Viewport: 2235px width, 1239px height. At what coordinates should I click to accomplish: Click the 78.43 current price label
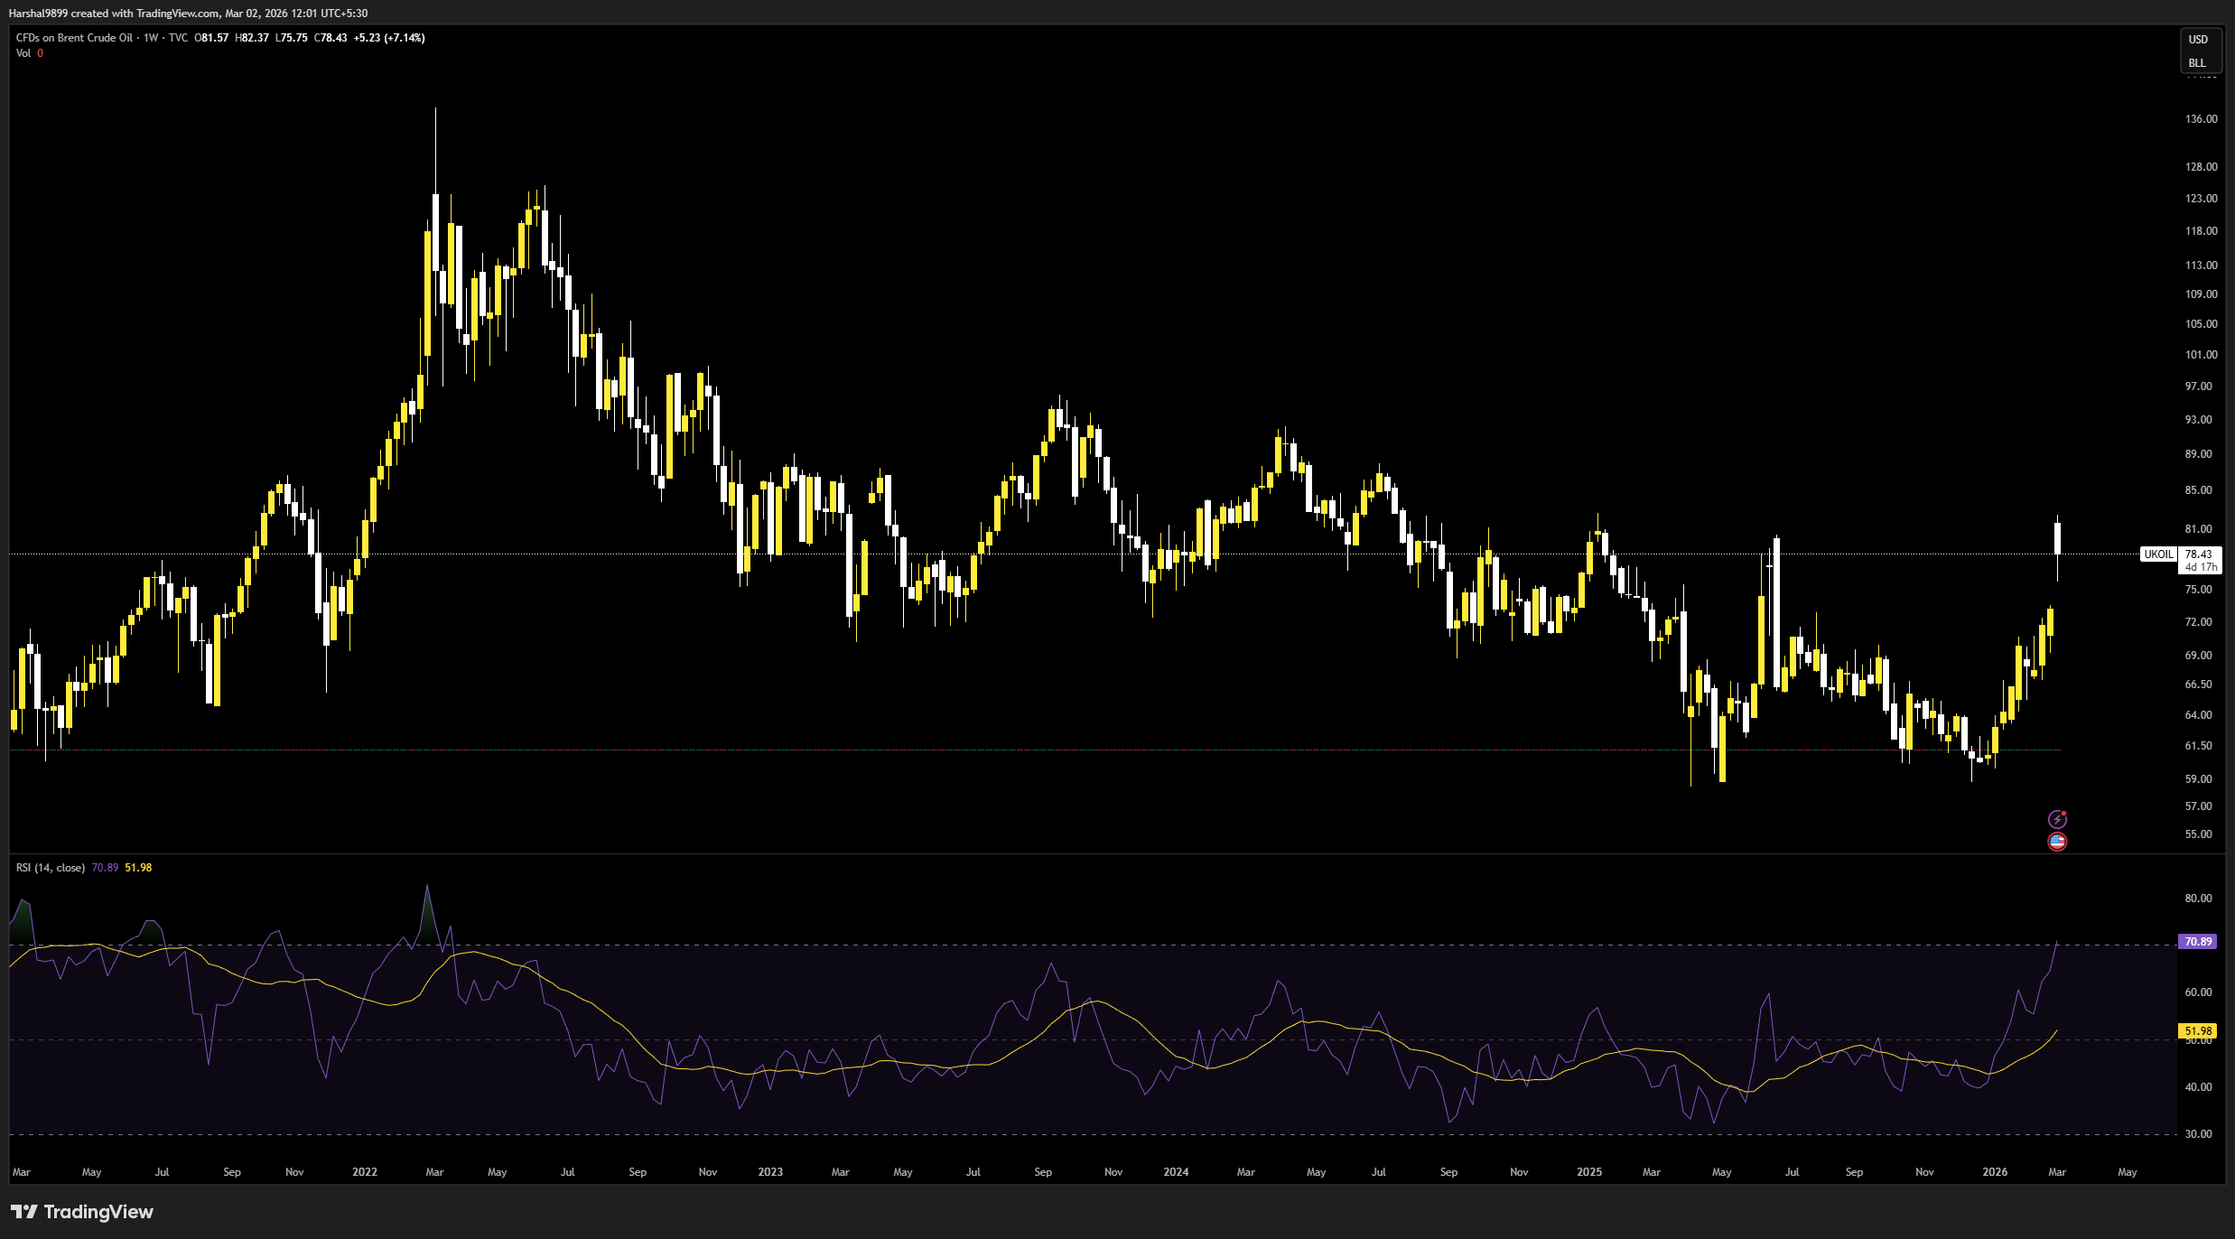pos(2198,554)
